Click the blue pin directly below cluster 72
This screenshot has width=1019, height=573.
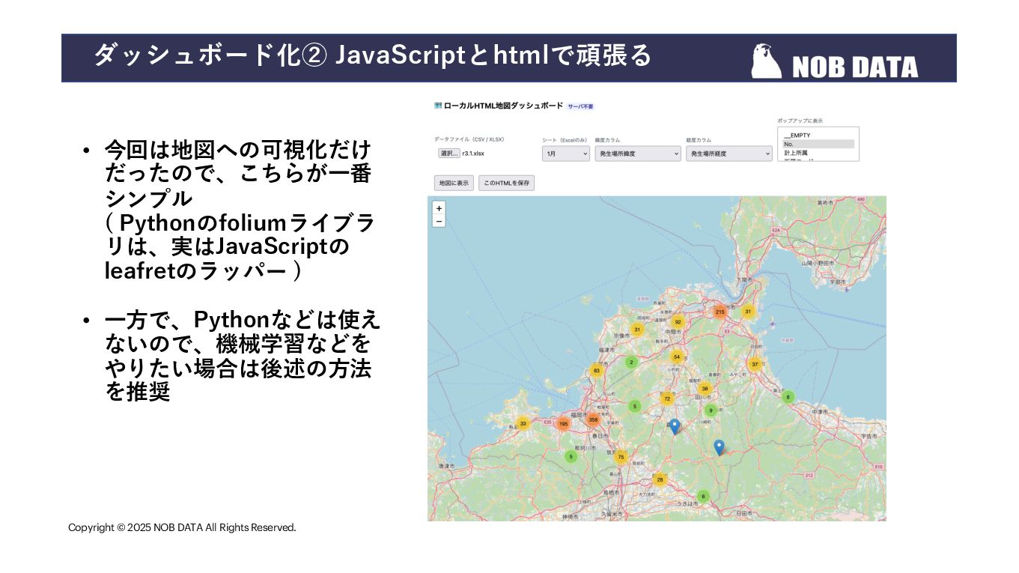point(674,427)
